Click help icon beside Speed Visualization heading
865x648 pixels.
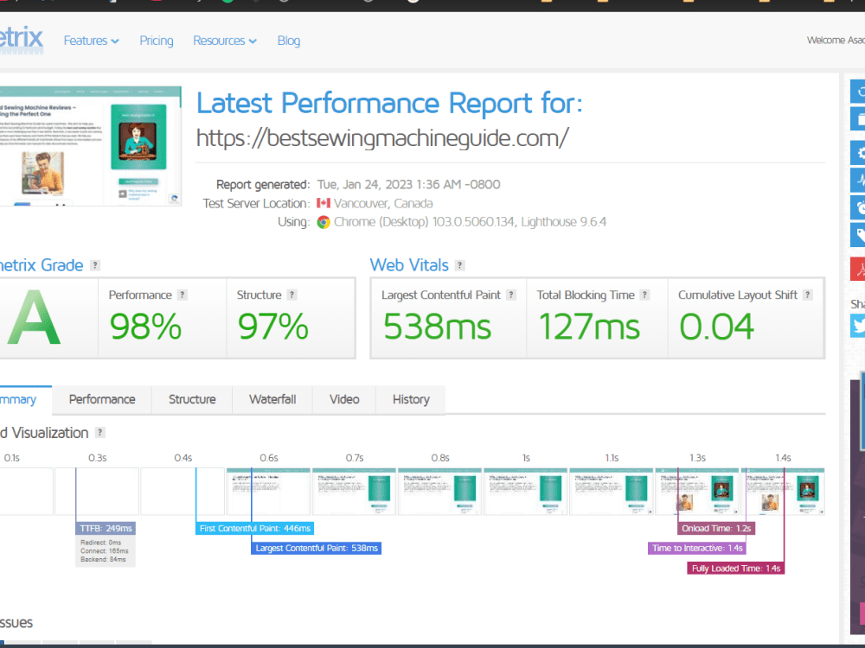pos(99,433)
